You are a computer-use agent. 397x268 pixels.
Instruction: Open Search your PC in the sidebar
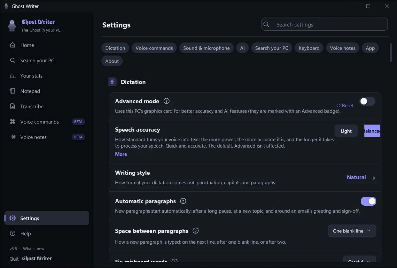[47, 60]
